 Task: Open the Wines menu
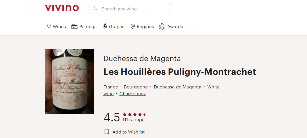[59, 27]
